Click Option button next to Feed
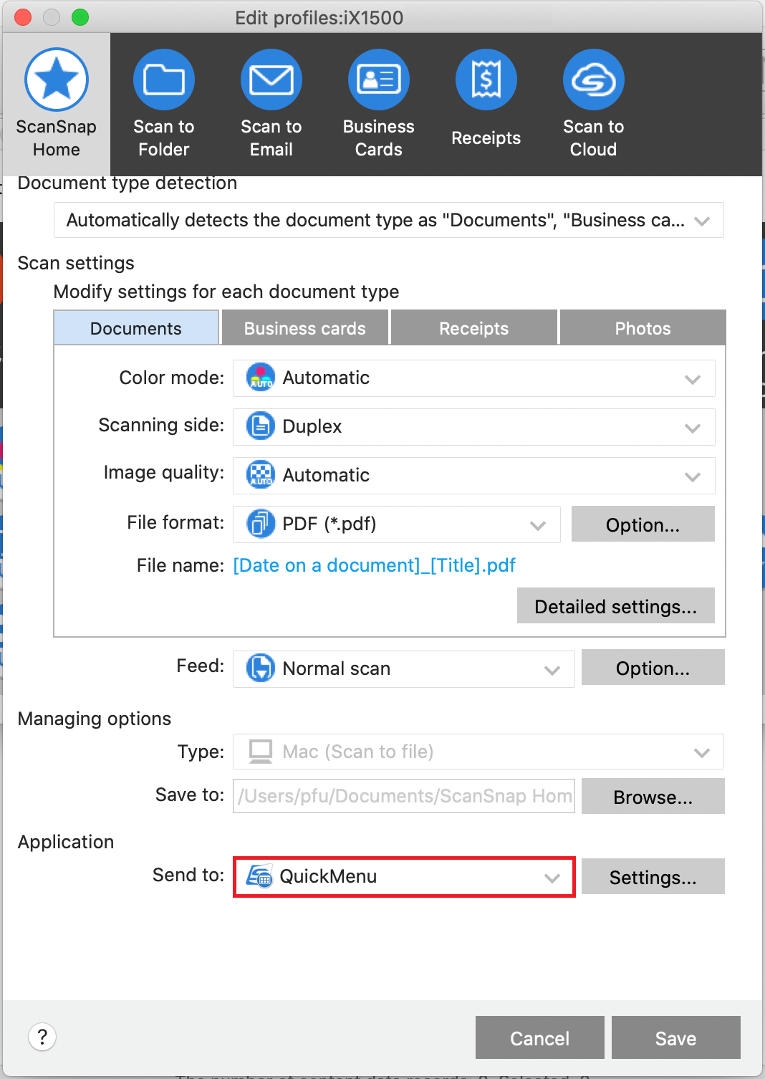The image size is (765, 1079). point(653,668)
